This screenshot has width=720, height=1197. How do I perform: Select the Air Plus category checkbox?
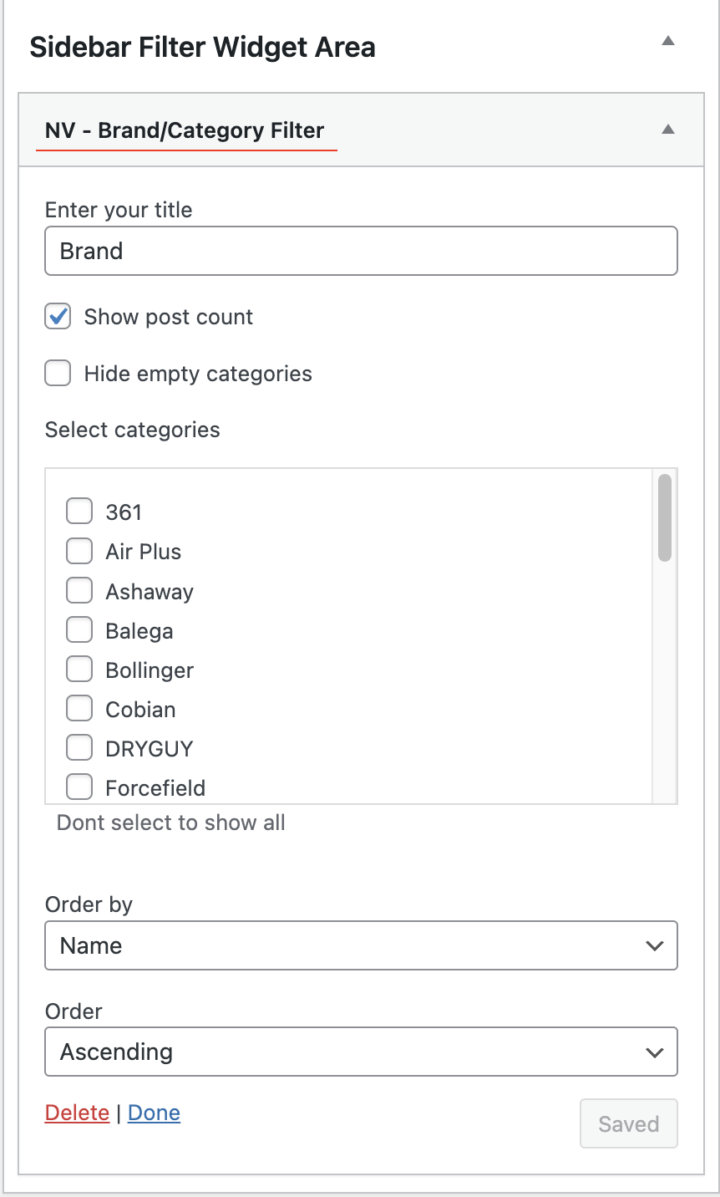click(79, 552)
